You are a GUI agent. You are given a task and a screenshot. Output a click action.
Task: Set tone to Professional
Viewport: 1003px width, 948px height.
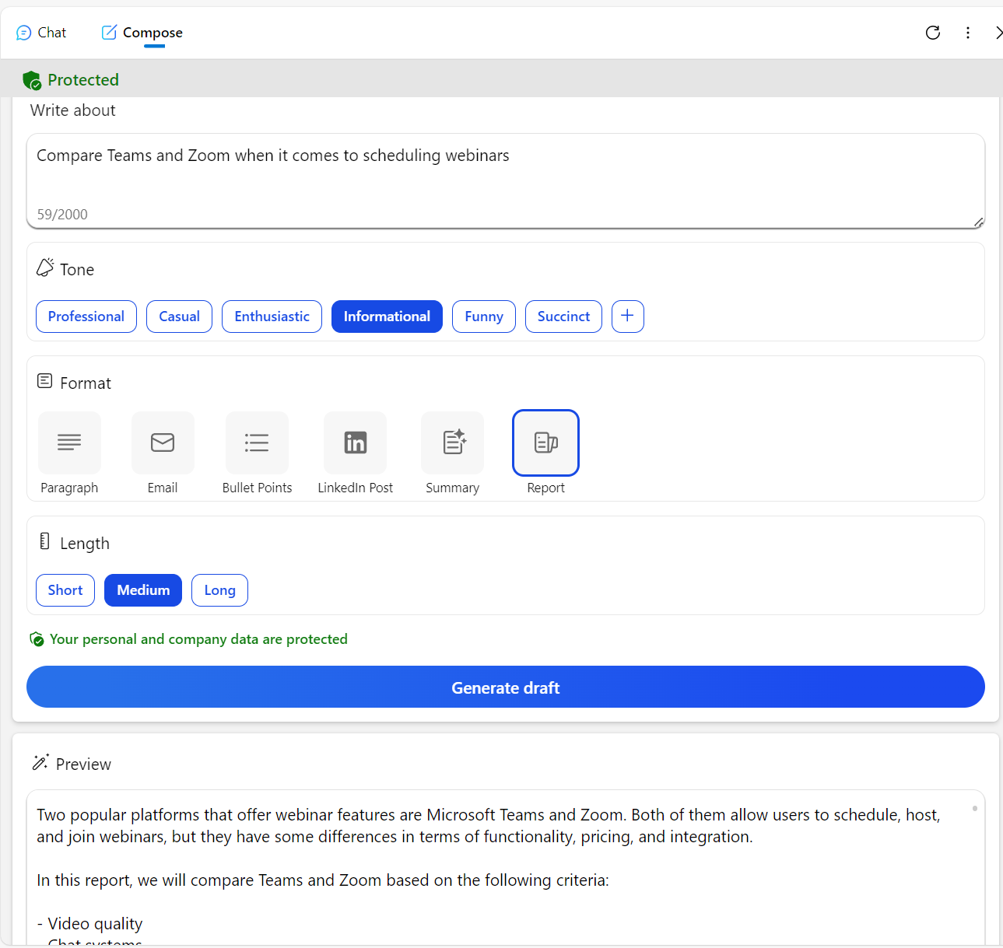[86, 317]
